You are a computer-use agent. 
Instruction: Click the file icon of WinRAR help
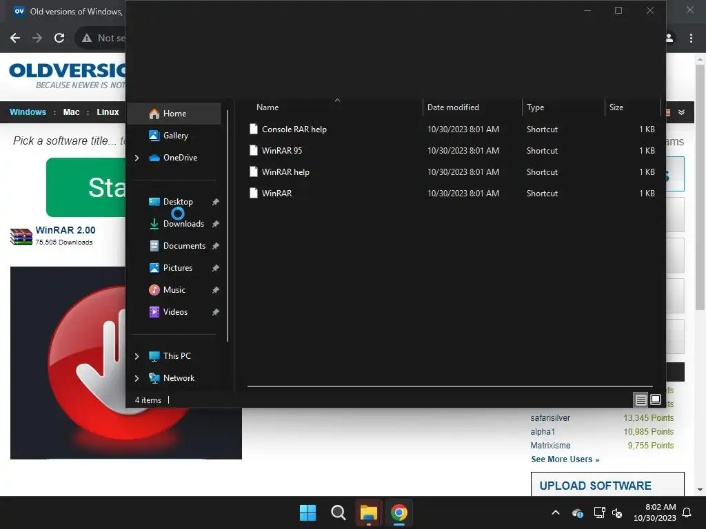[x=254, y=172]
